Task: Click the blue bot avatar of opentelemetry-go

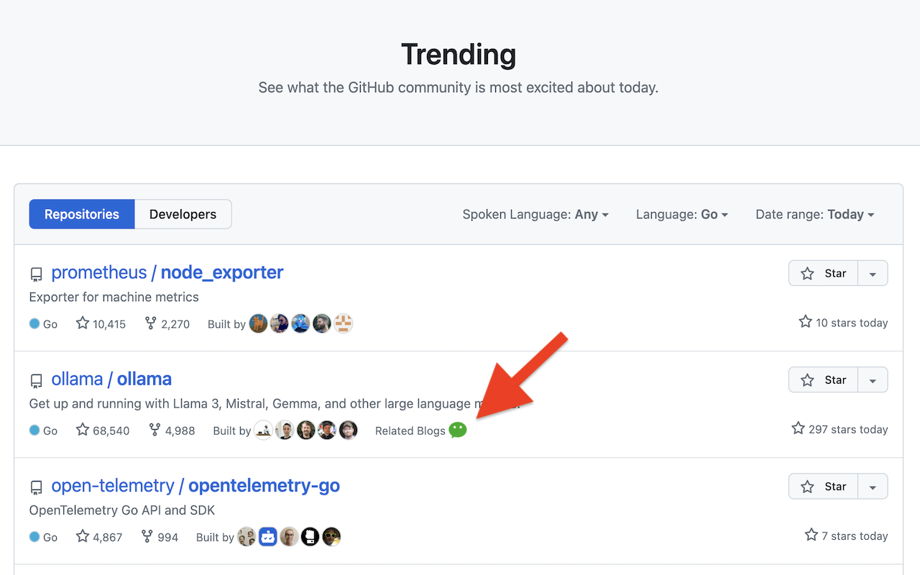Action: 268,536
